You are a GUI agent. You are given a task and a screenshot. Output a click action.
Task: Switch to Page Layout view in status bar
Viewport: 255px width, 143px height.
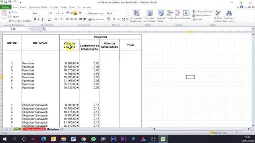click(x=216, y=133)
